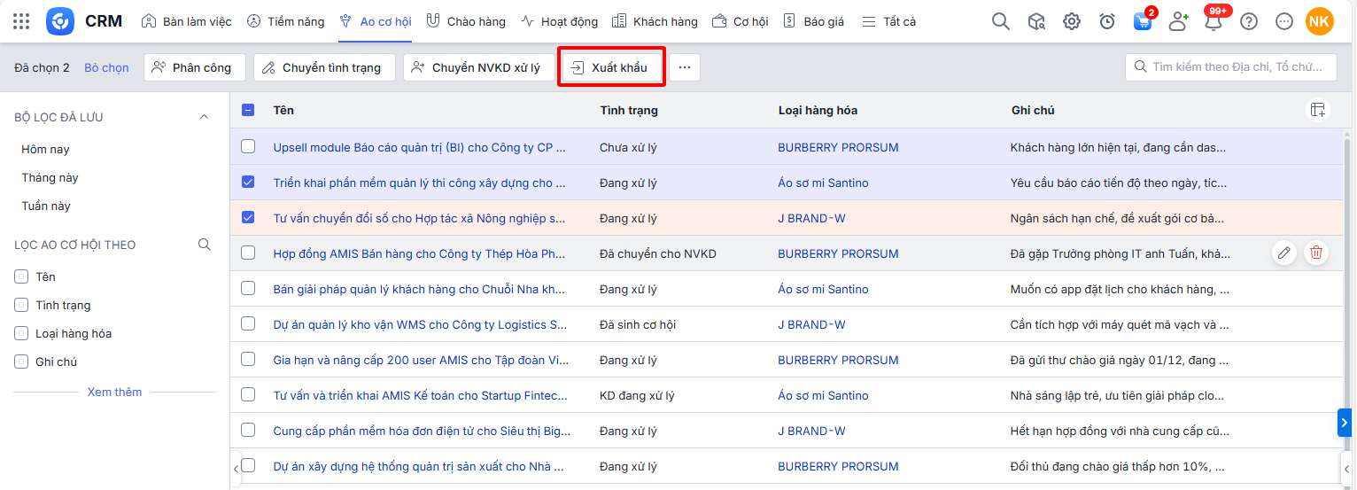Open the apps grid launcher icon
The width and height of the screenshot is (1357, 490).
tap(21, 21)
